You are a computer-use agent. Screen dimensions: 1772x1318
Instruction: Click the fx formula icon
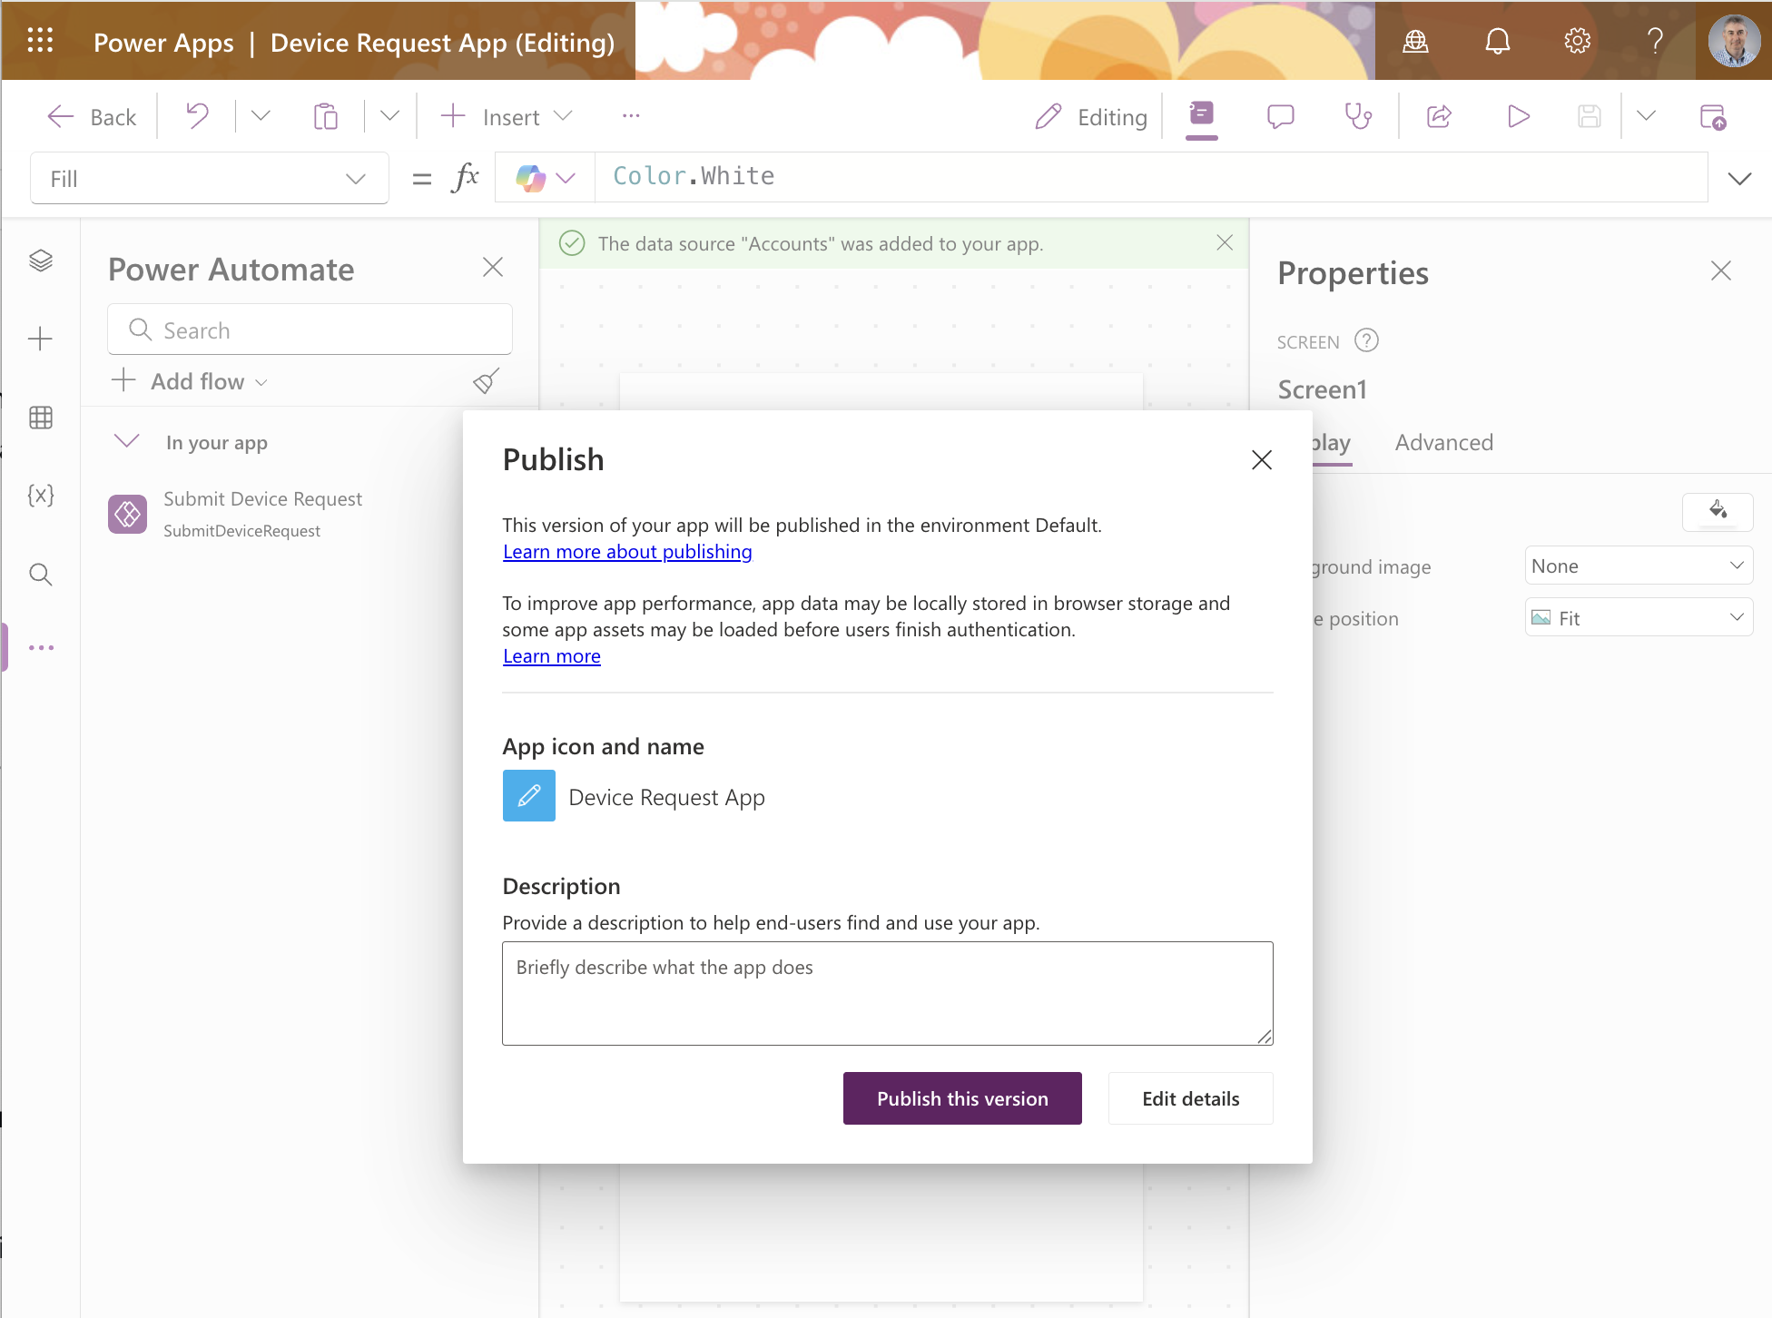click(465, 177)
